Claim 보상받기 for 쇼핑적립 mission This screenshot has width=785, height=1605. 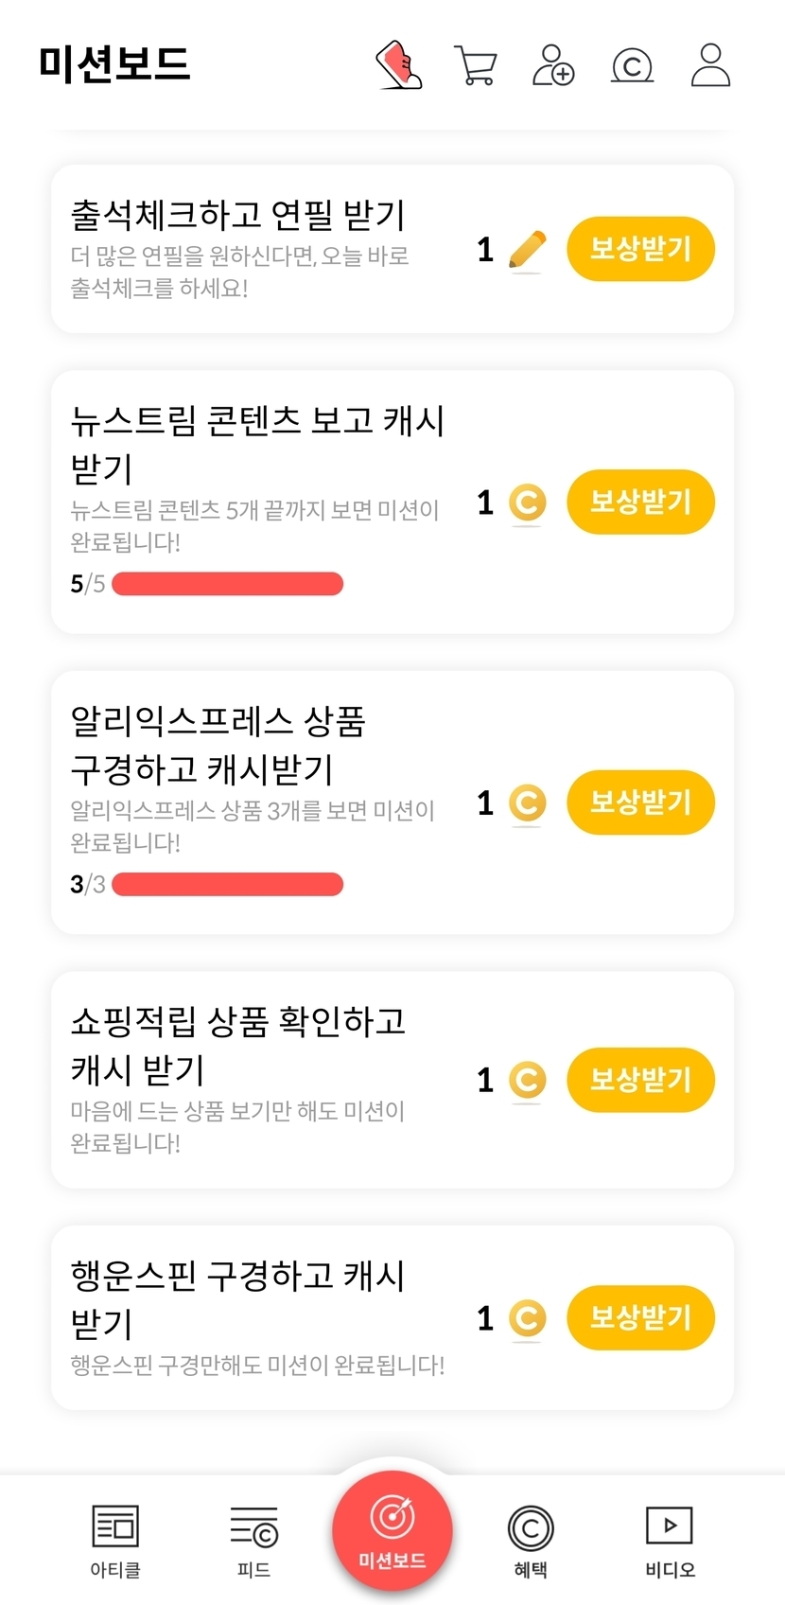click(x=640, y=1080)
